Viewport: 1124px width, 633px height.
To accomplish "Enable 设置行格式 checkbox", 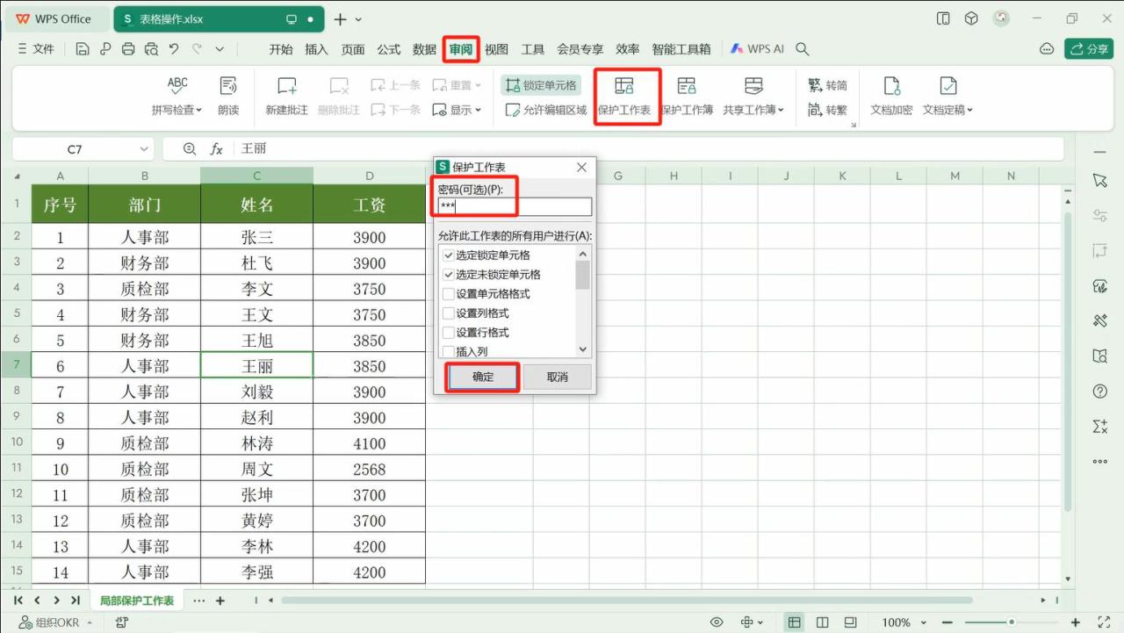I will click(x=449, y=333).
